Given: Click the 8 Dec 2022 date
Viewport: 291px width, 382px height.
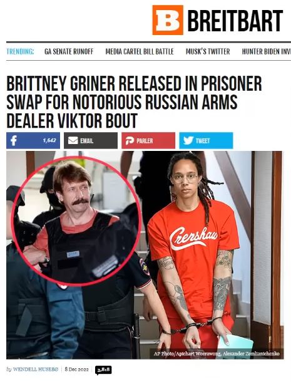Looking at the screenshot, I should tap(77, 369).
